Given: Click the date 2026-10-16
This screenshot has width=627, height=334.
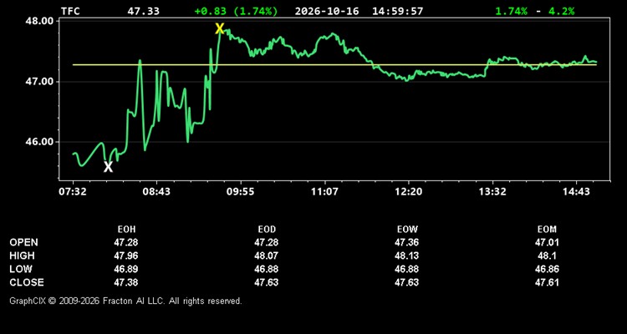Looking at the screenshot, I should pos(328,11).
